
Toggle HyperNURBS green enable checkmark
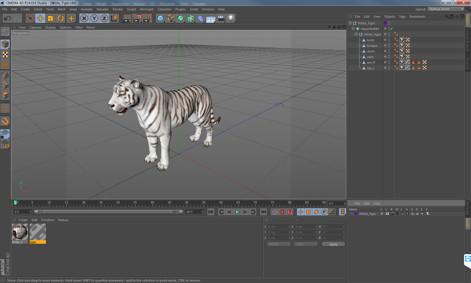coord(392,29)
